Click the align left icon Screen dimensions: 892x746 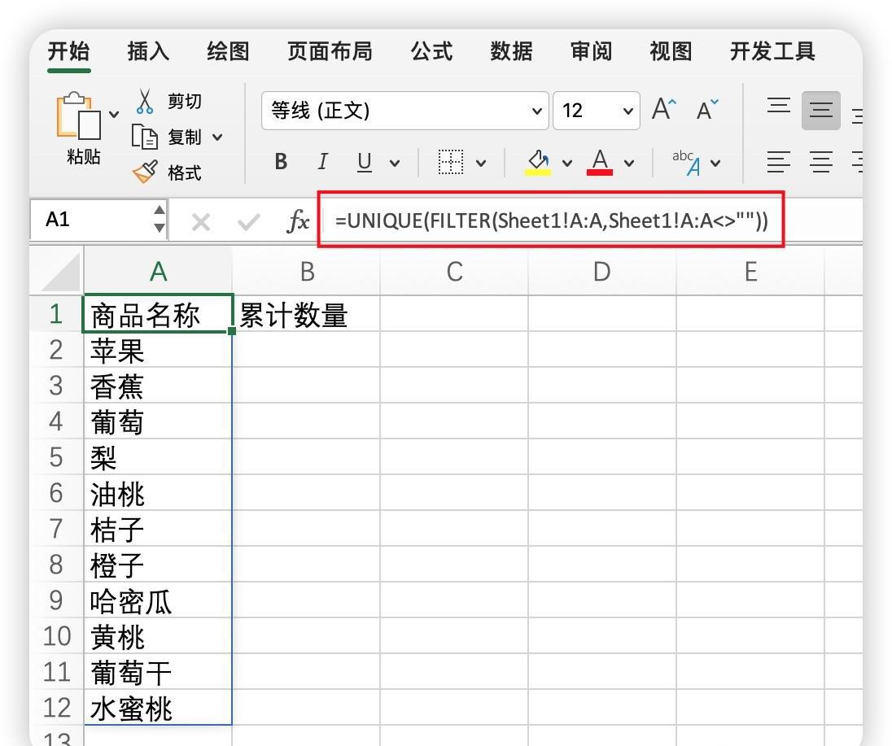[779, 162]
